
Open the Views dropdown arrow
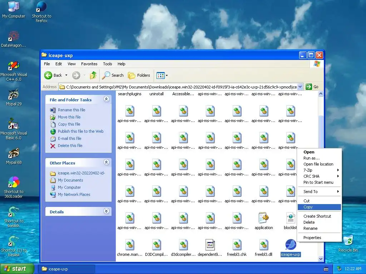pyautogui.click(x=167, y=76)
